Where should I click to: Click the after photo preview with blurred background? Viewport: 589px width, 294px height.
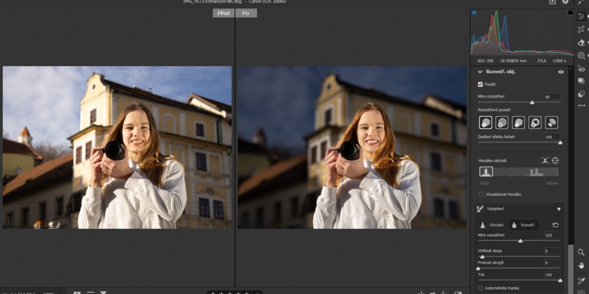click(x=352, y=147)
